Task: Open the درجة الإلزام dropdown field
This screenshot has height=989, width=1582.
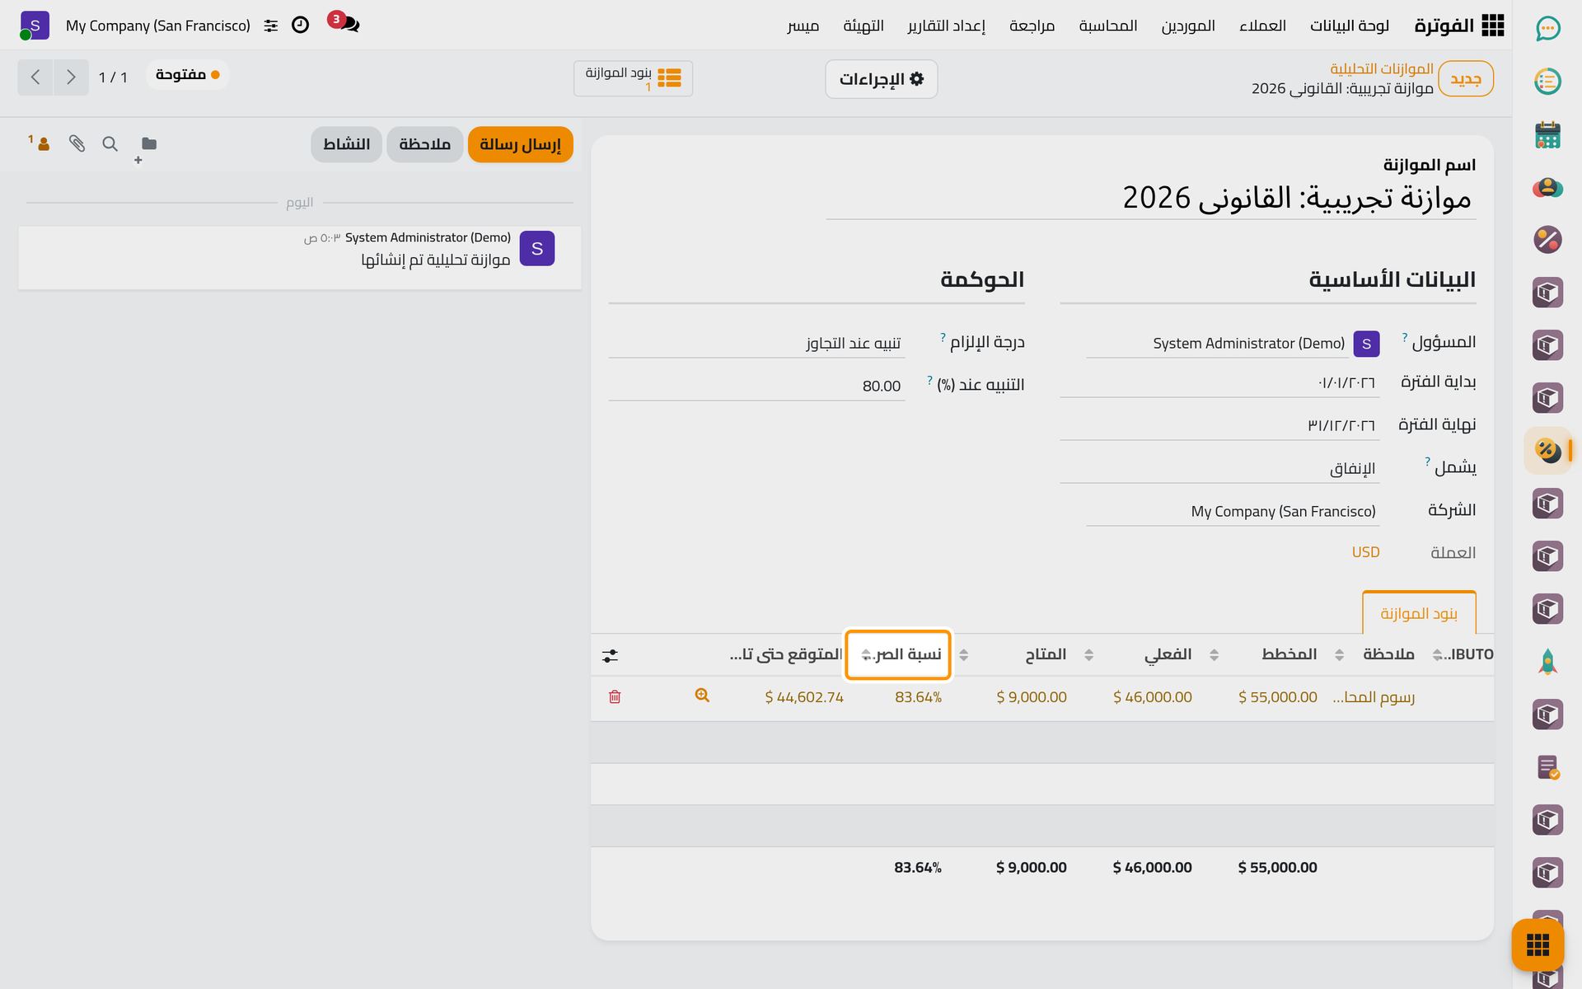Action: click(x=756, y=343)
